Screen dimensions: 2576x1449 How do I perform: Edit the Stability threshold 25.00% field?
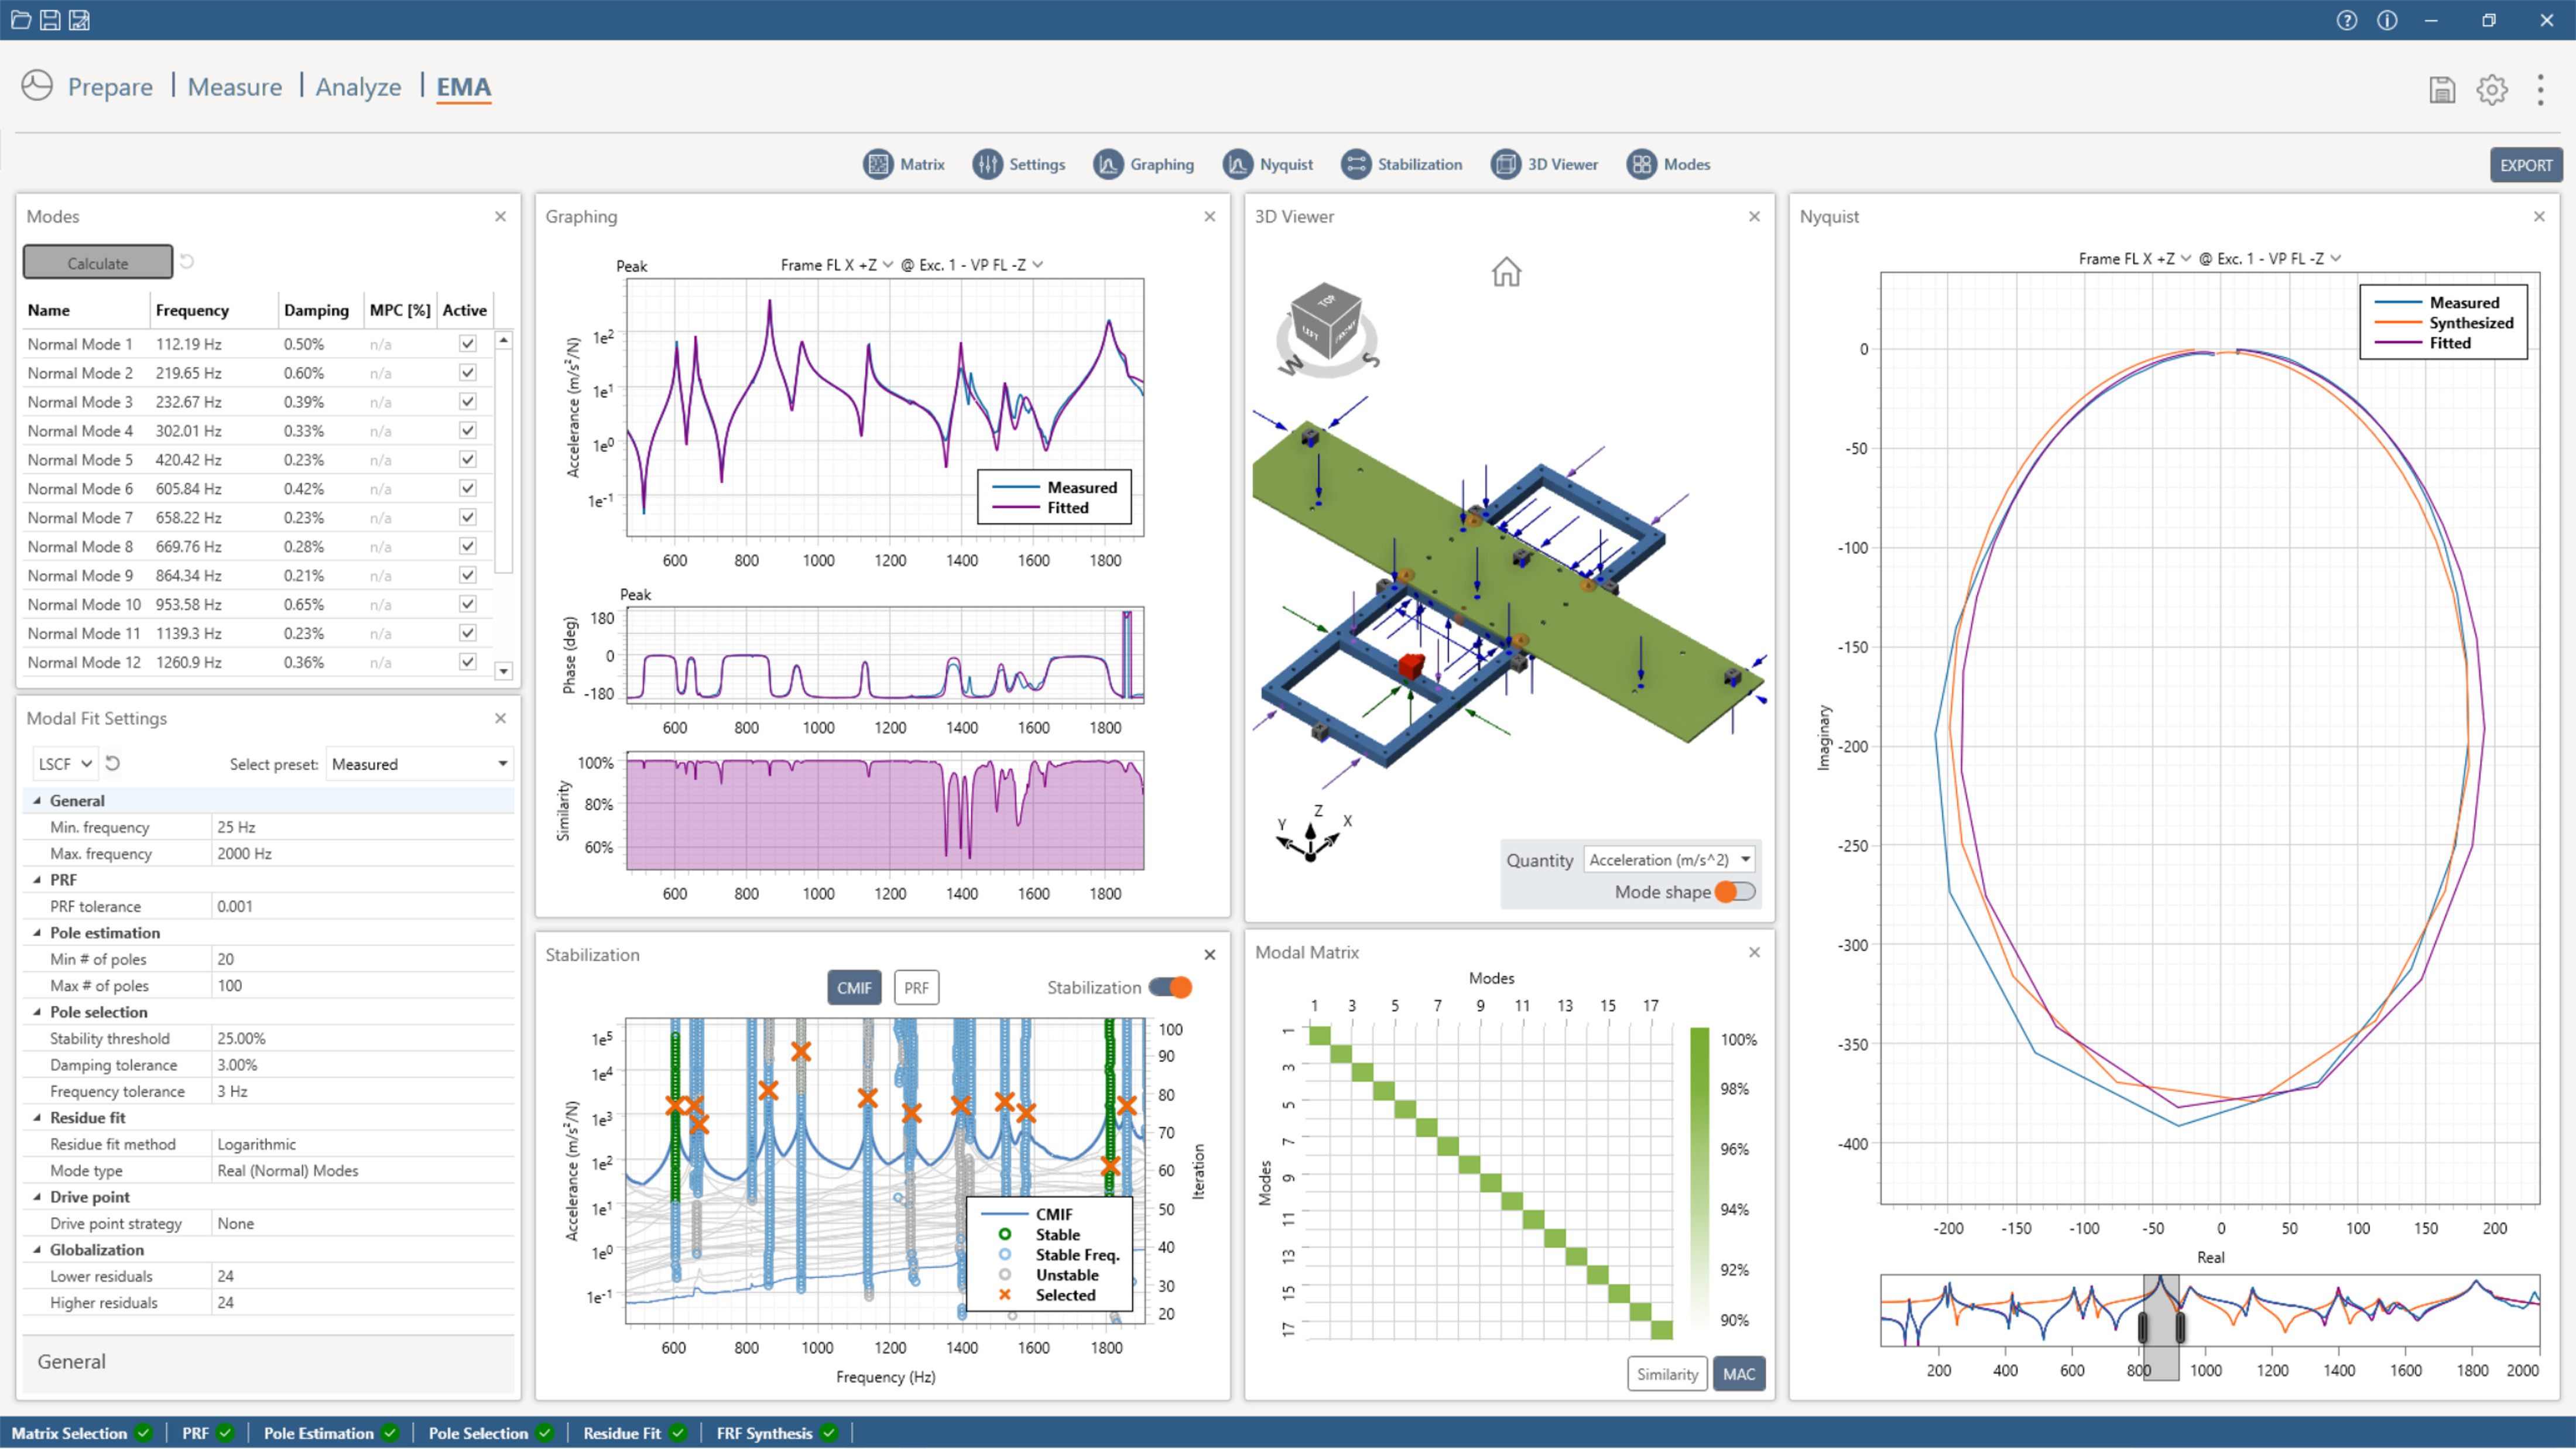[x=363, y=1039]
